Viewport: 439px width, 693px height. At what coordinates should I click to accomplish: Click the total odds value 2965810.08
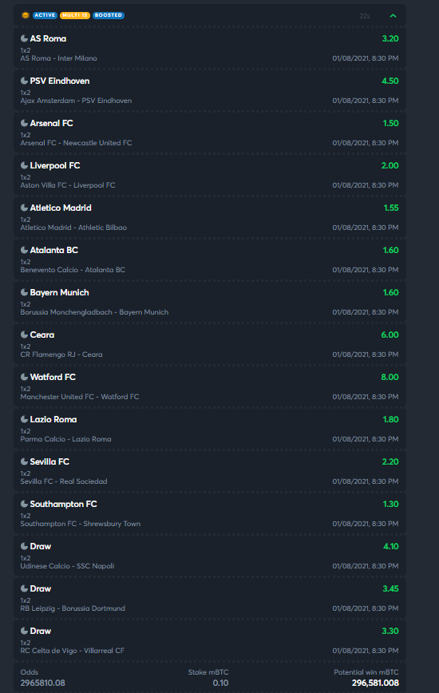coord(43,683)
